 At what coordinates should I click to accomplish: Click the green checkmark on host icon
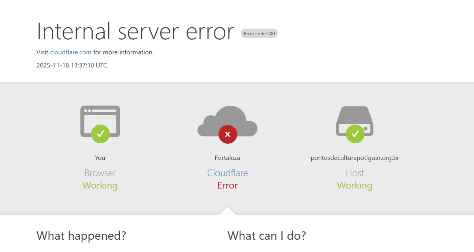(x=355, y=134)
